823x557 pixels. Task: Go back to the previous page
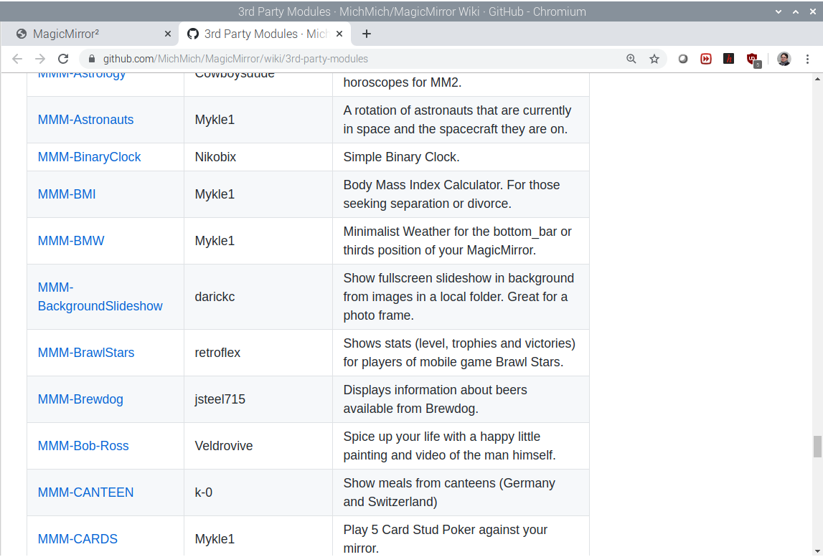pyautogui.click(x=17, y=59)
